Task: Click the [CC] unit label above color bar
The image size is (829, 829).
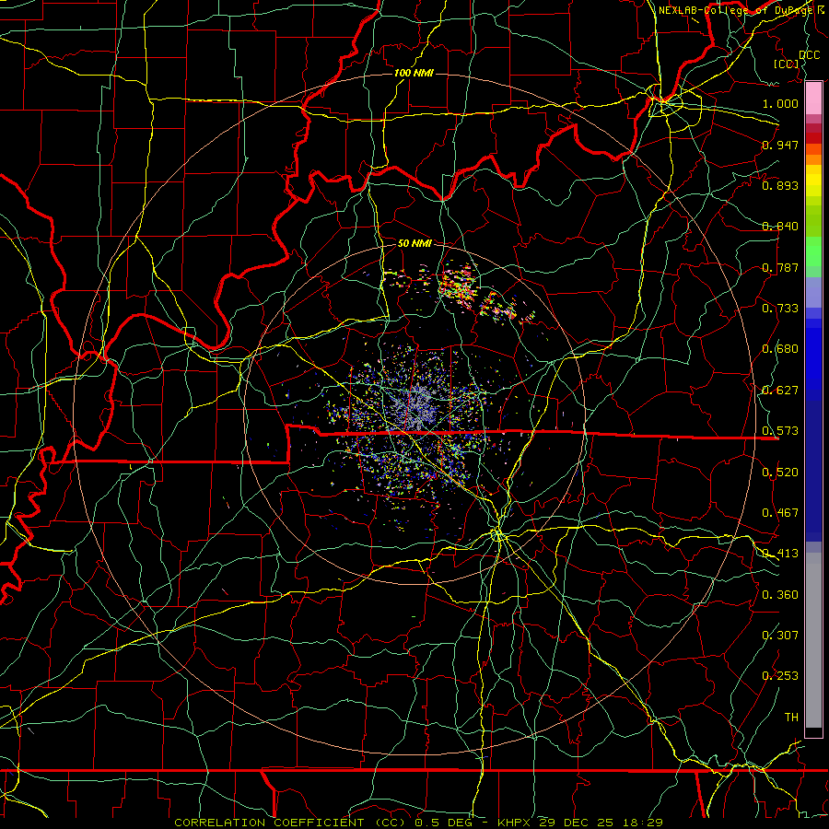Action: click(x=787, y=64)
